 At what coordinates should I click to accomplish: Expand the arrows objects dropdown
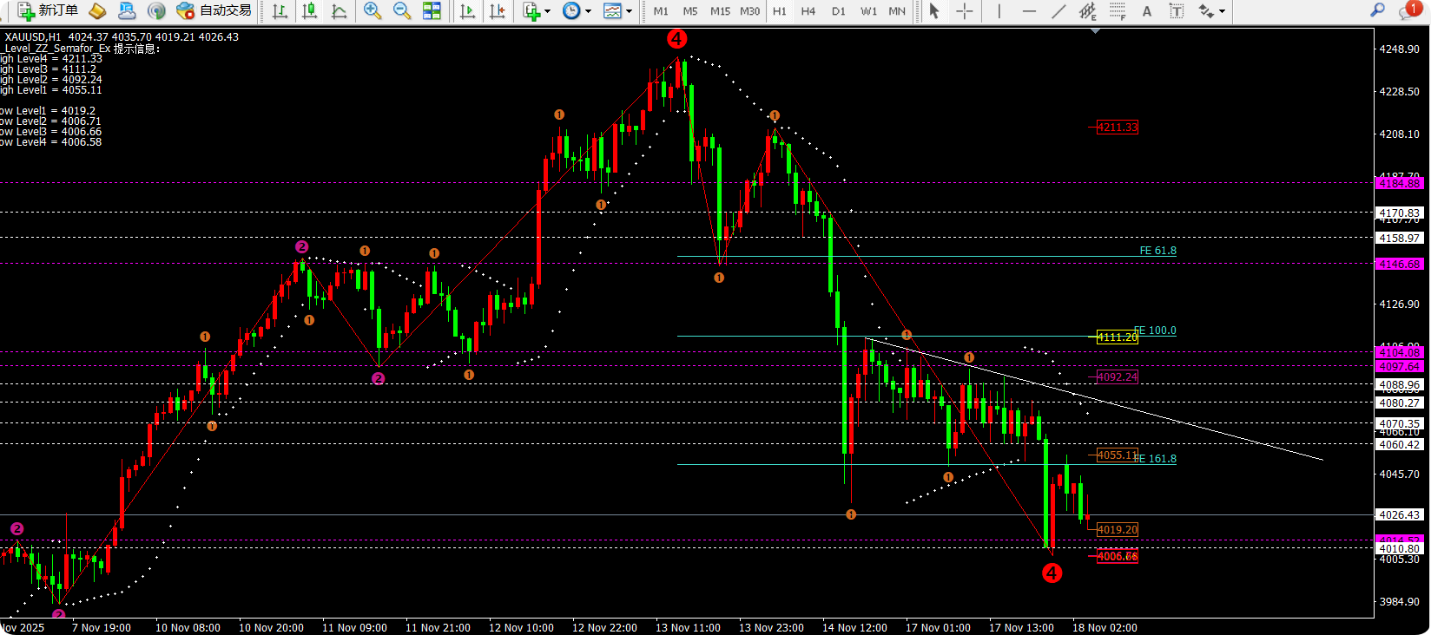1211,11
